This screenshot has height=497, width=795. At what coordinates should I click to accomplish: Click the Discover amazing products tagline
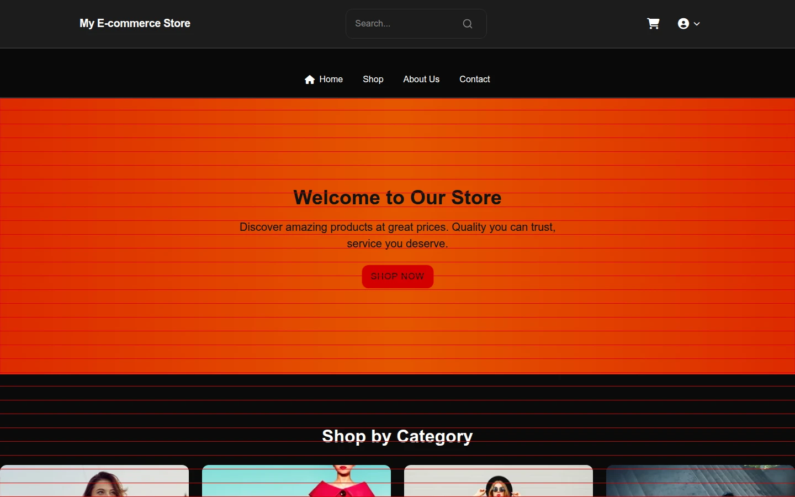point(397,235)
